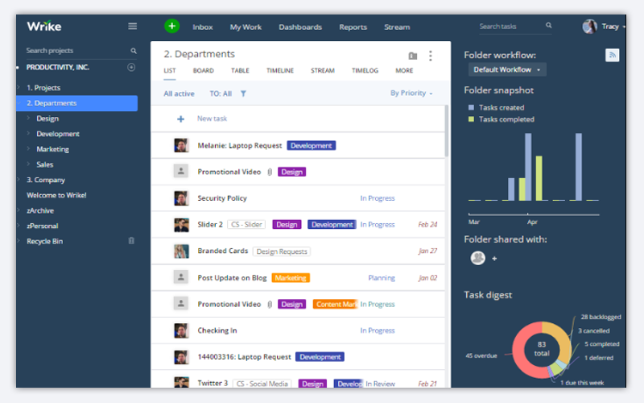Collapse the 2. Departments folder

pos(19,103)
